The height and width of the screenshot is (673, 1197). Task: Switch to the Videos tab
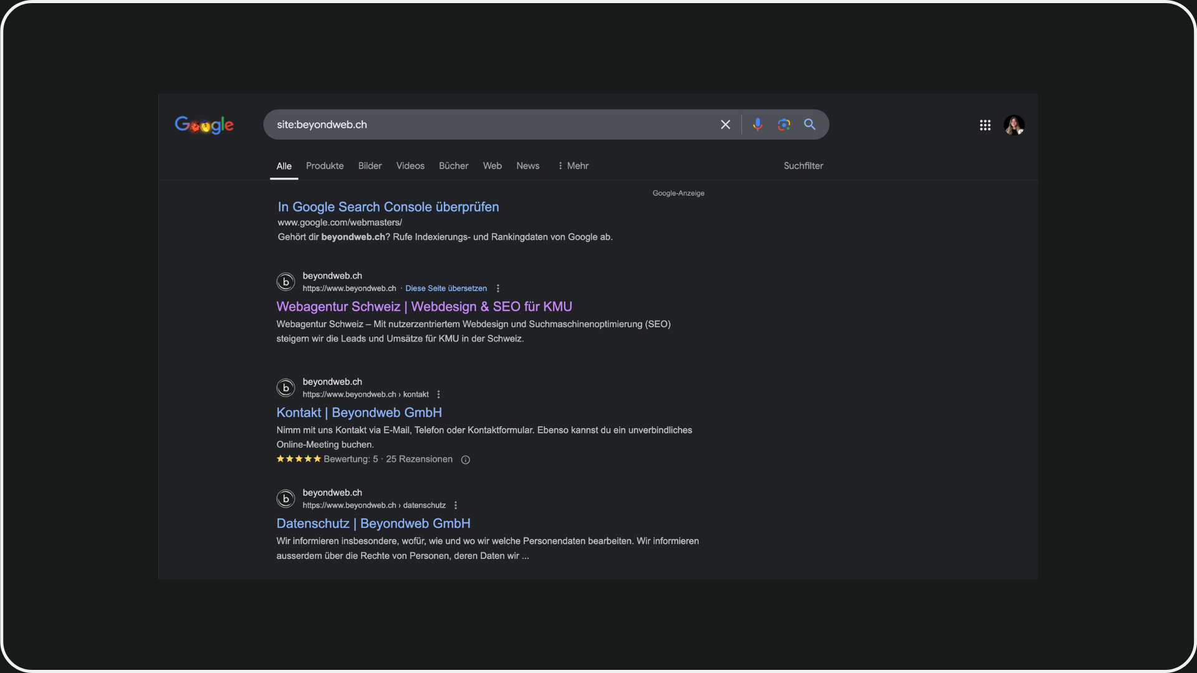tap(410, 166)
